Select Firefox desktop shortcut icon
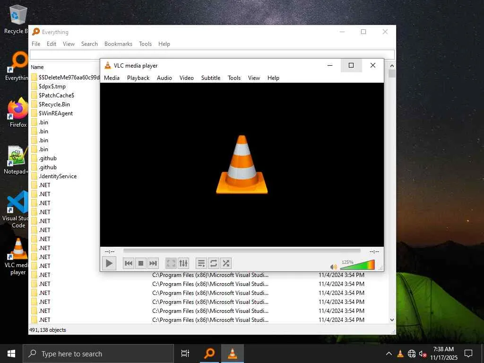The width and height of the screenshot is (484, 363). [17, 113]
